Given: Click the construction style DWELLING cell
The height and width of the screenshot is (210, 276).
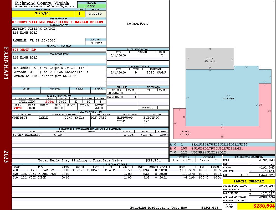Looking at the screenshot, I should coord(27,102).
